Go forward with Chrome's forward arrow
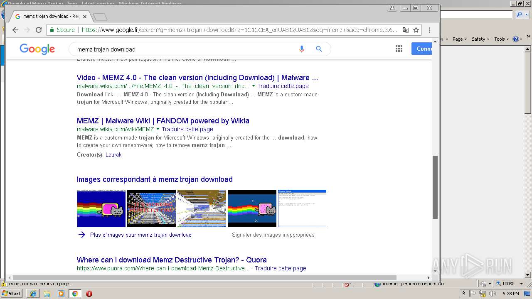This screenshot has height=299, width=532. 27,30
